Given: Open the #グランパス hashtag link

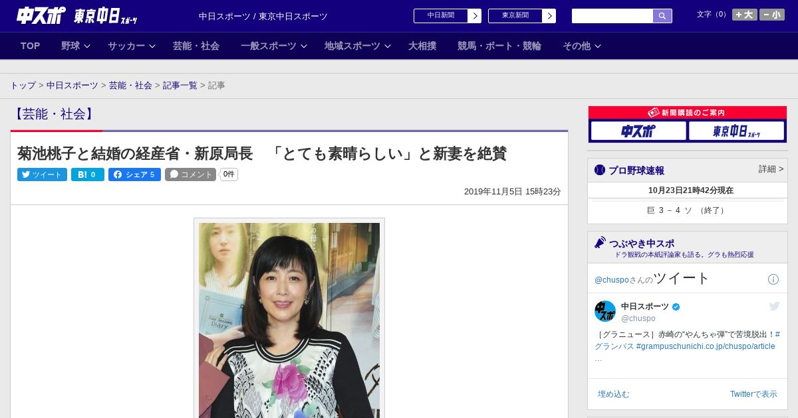Looking at the screenshot, I should [x=614, y=346].
